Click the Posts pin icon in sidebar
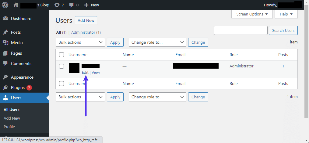309x143 pixels. 5,32
